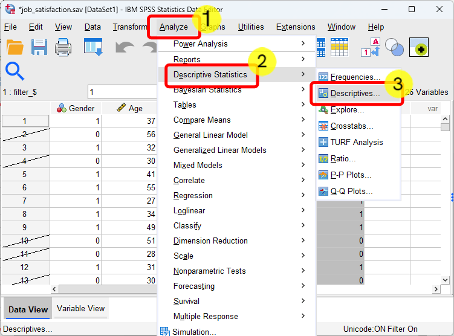Viewport: 454px width, 336px height.
Task: Expand the Multiple Response submenu
Action: [237, 316]
